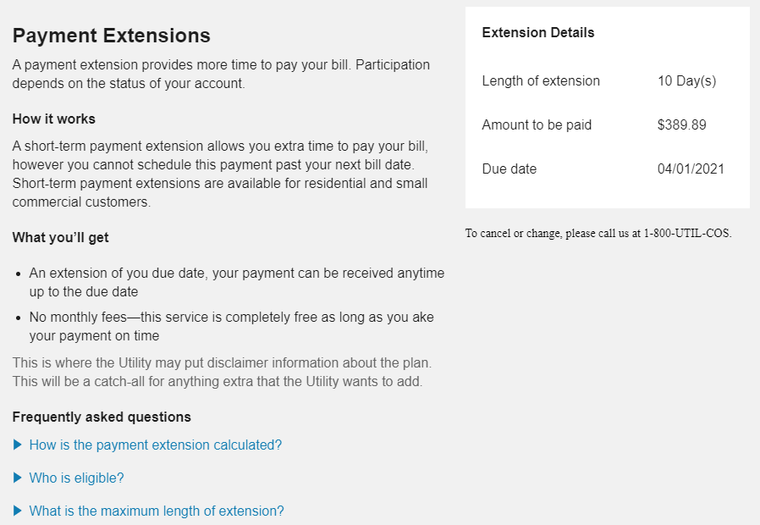Click the "10 Day(s)" extension length value
760x525 pixels.
686,80
